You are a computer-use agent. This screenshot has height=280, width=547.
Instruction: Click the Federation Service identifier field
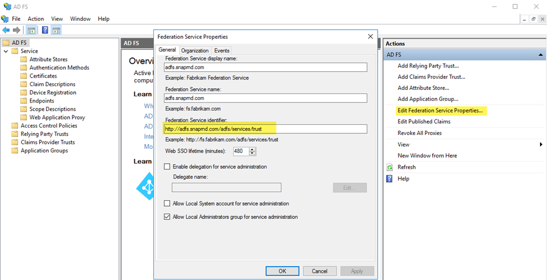coord(265,129)
